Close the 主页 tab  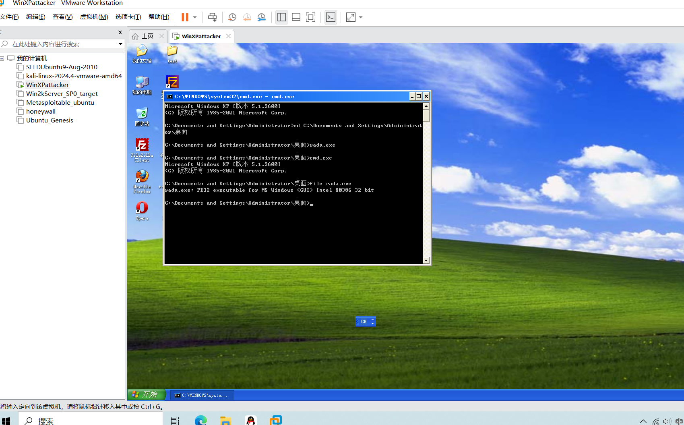pyautogui.click(x=161, y=36)
